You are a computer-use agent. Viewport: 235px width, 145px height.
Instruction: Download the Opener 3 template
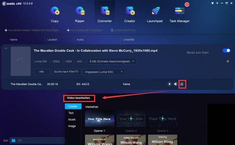point(162,118)
